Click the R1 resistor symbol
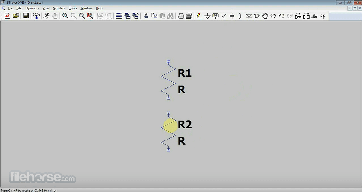The image size is (362, 192). click(168, 80)
